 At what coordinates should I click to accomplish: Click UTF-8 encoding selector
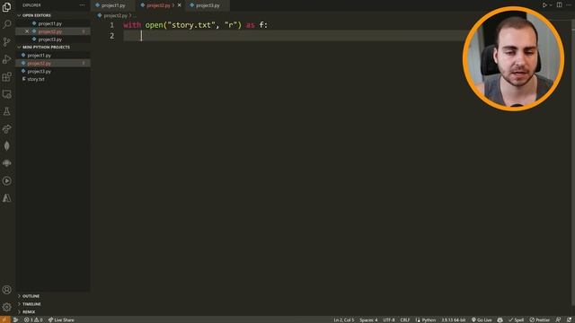[389, 319]
